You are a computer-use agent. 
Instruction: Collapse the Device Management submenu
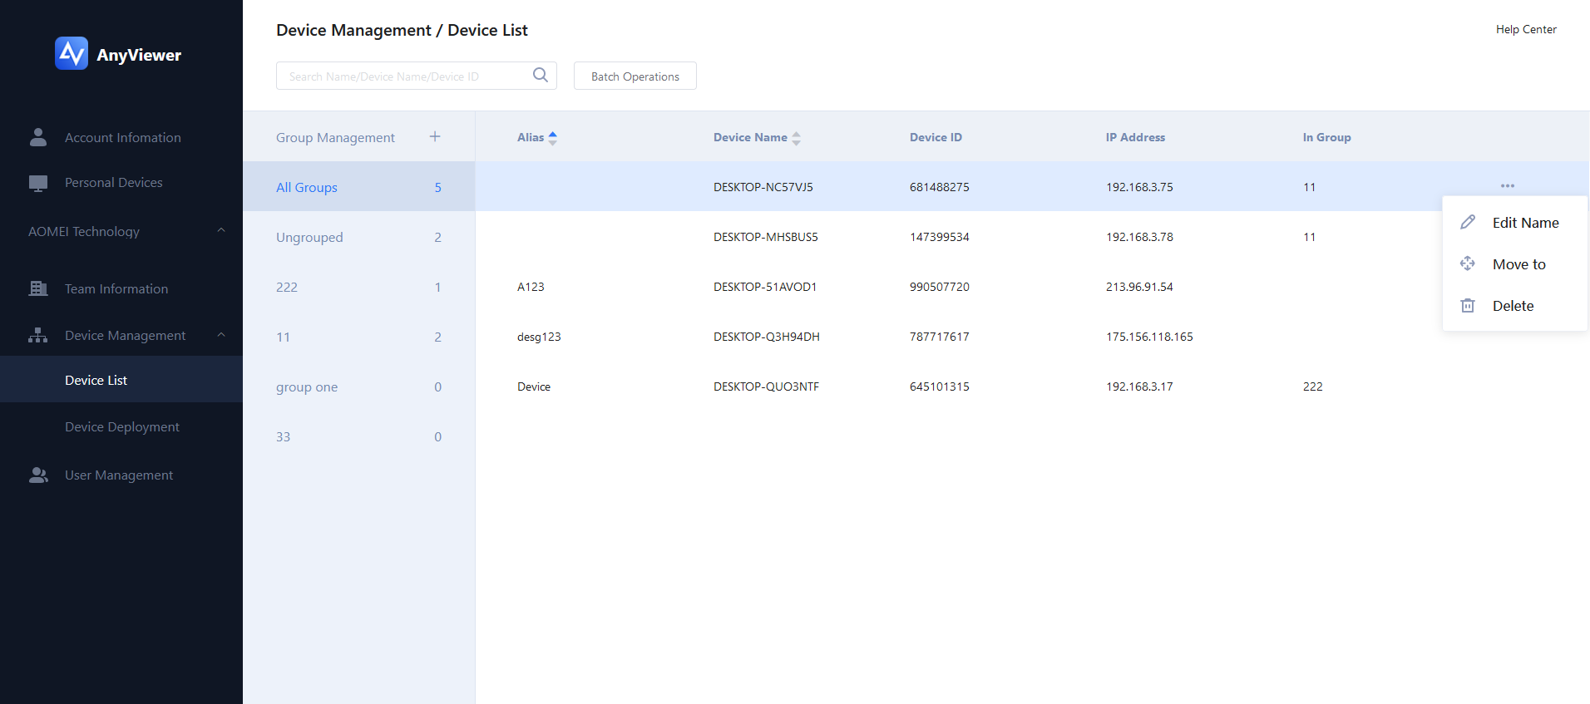(x=221, y=335)
